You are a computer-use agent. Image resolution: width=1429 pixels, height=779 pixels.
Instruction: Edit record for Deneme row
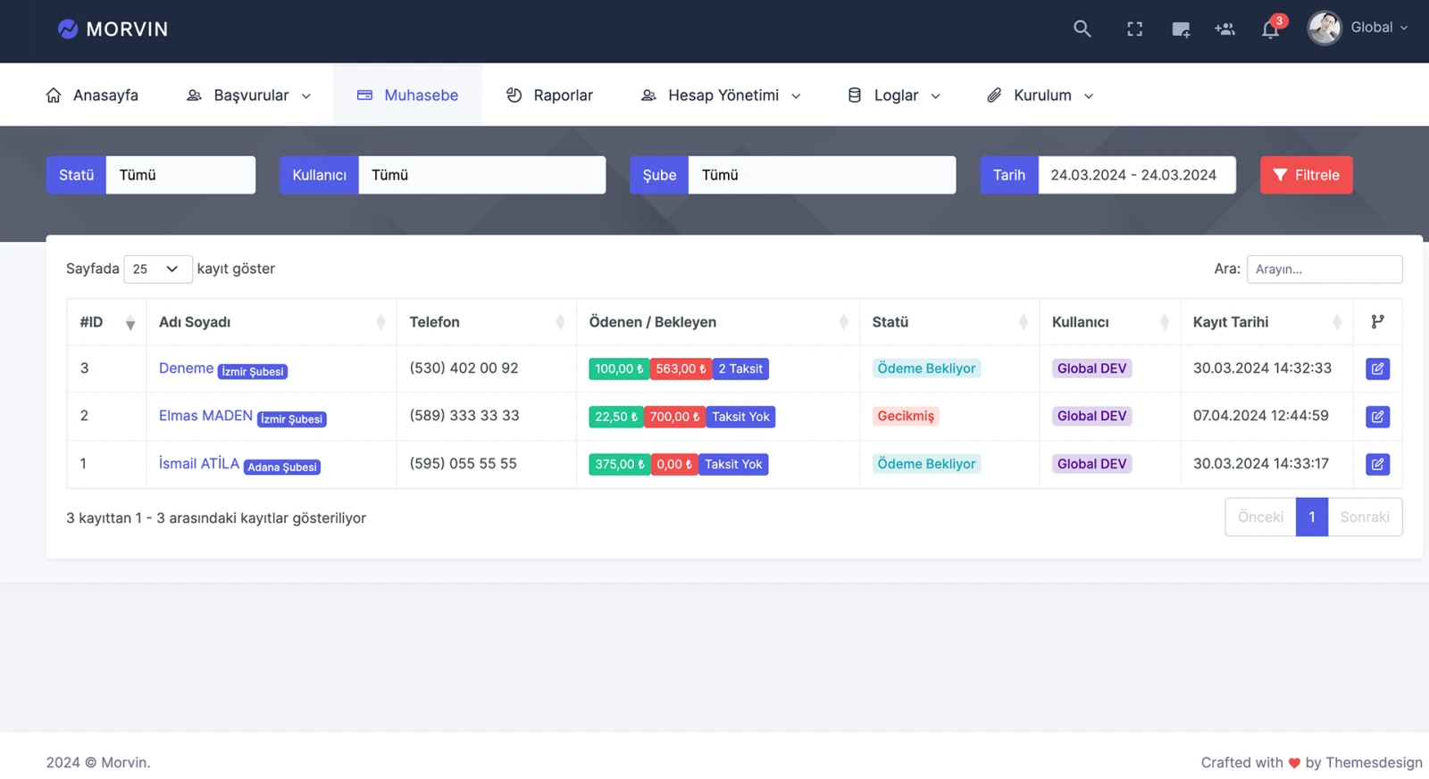[x=1377, y=369]
